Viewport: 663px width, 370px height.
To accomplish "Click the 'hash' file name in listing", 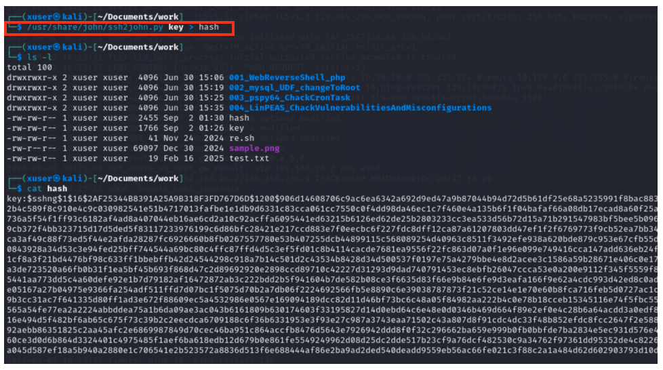I will [x=239, y=118].
